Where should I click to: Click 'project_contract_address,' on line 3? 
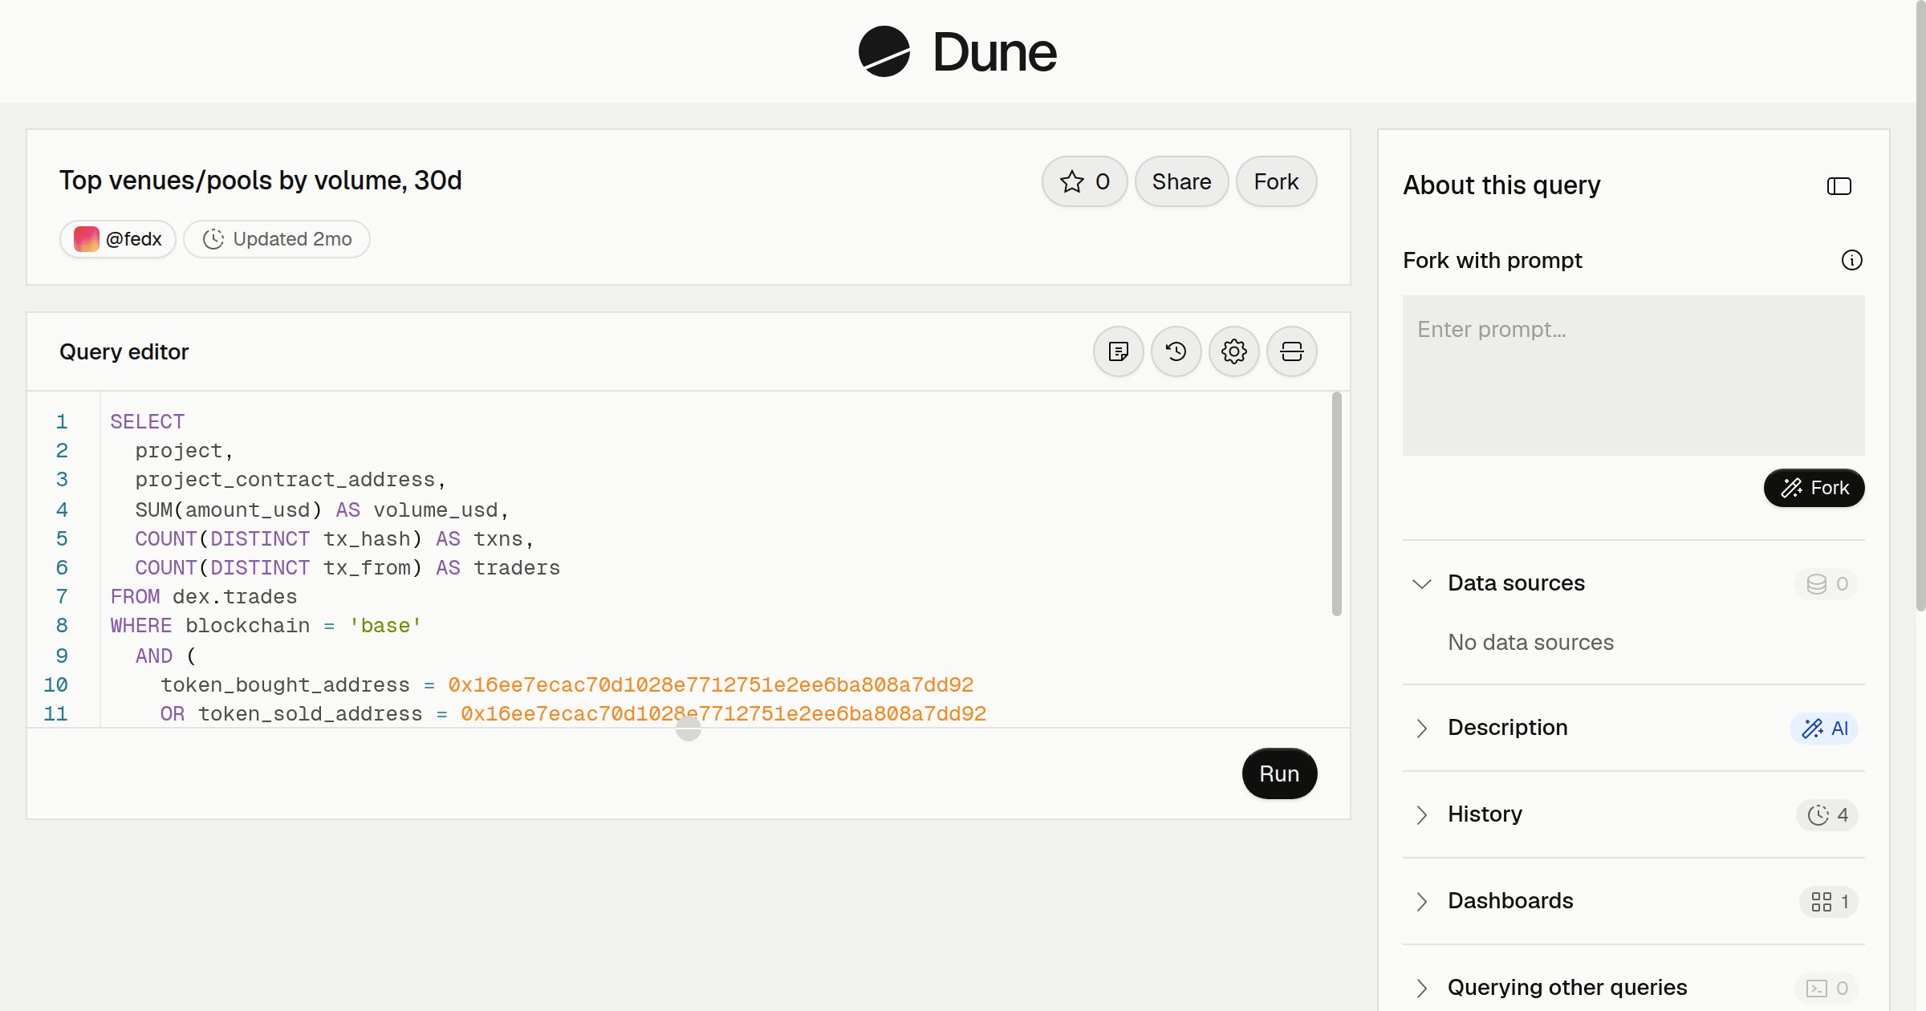[291, 480]
